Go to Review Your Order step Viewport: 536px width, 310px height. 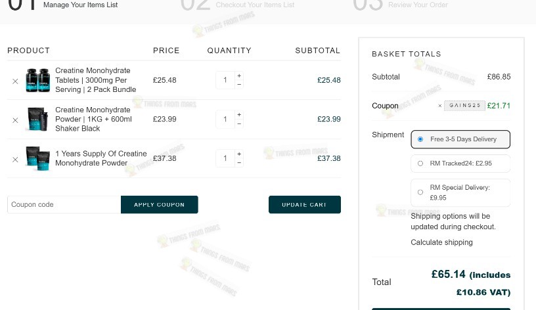click(x=418, y=5)
